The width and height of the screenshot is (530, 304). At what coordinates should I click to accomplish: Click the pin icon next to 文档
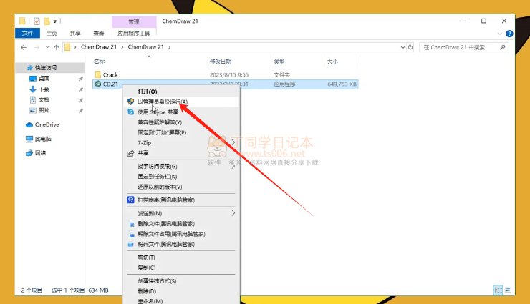point(81,100)
